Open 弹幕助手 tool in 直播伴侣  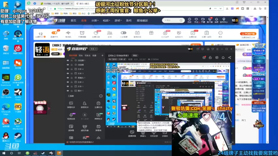pyautogui.click(x=71, y=105)
